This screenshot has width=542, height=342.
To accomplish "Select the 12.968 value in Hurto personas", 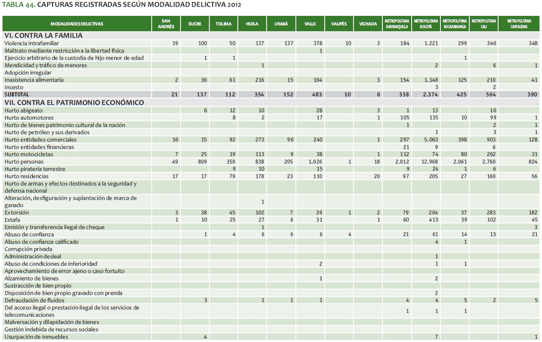I will tap(431, 162).
